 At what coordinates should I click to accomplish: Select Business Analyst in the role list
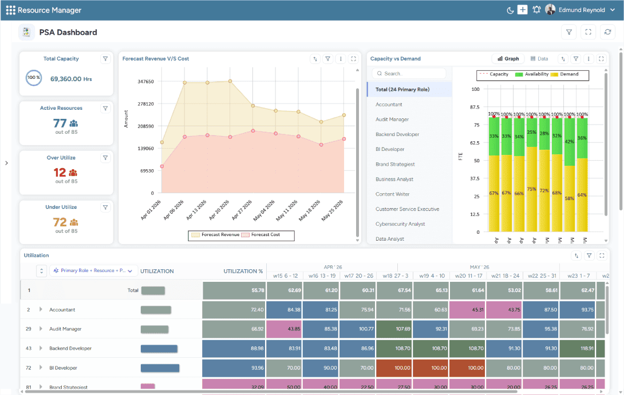click(409, 179)
